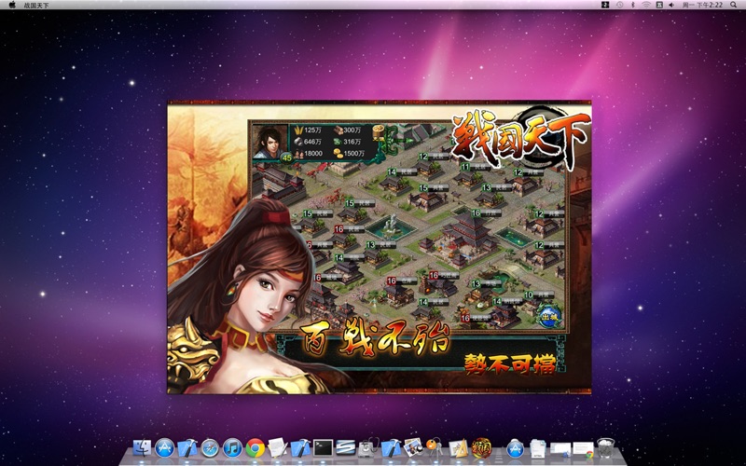
Task: Open Xcode icon beside Terminal in Dock
Action: click(300, 448)
